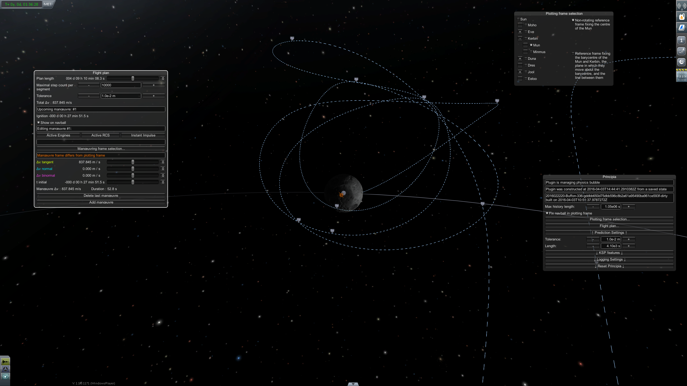
Task: Click the vessel info 'i' button
Action: click(x=681, y=40)
